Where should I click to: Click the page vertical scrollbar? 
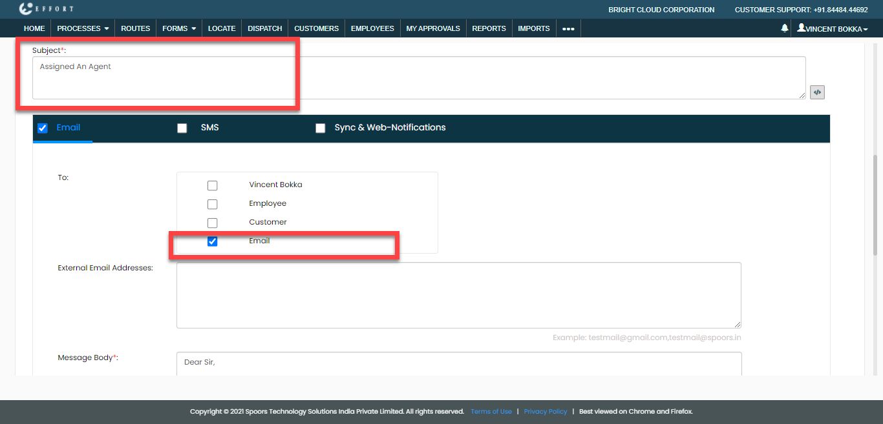point(876,207)
